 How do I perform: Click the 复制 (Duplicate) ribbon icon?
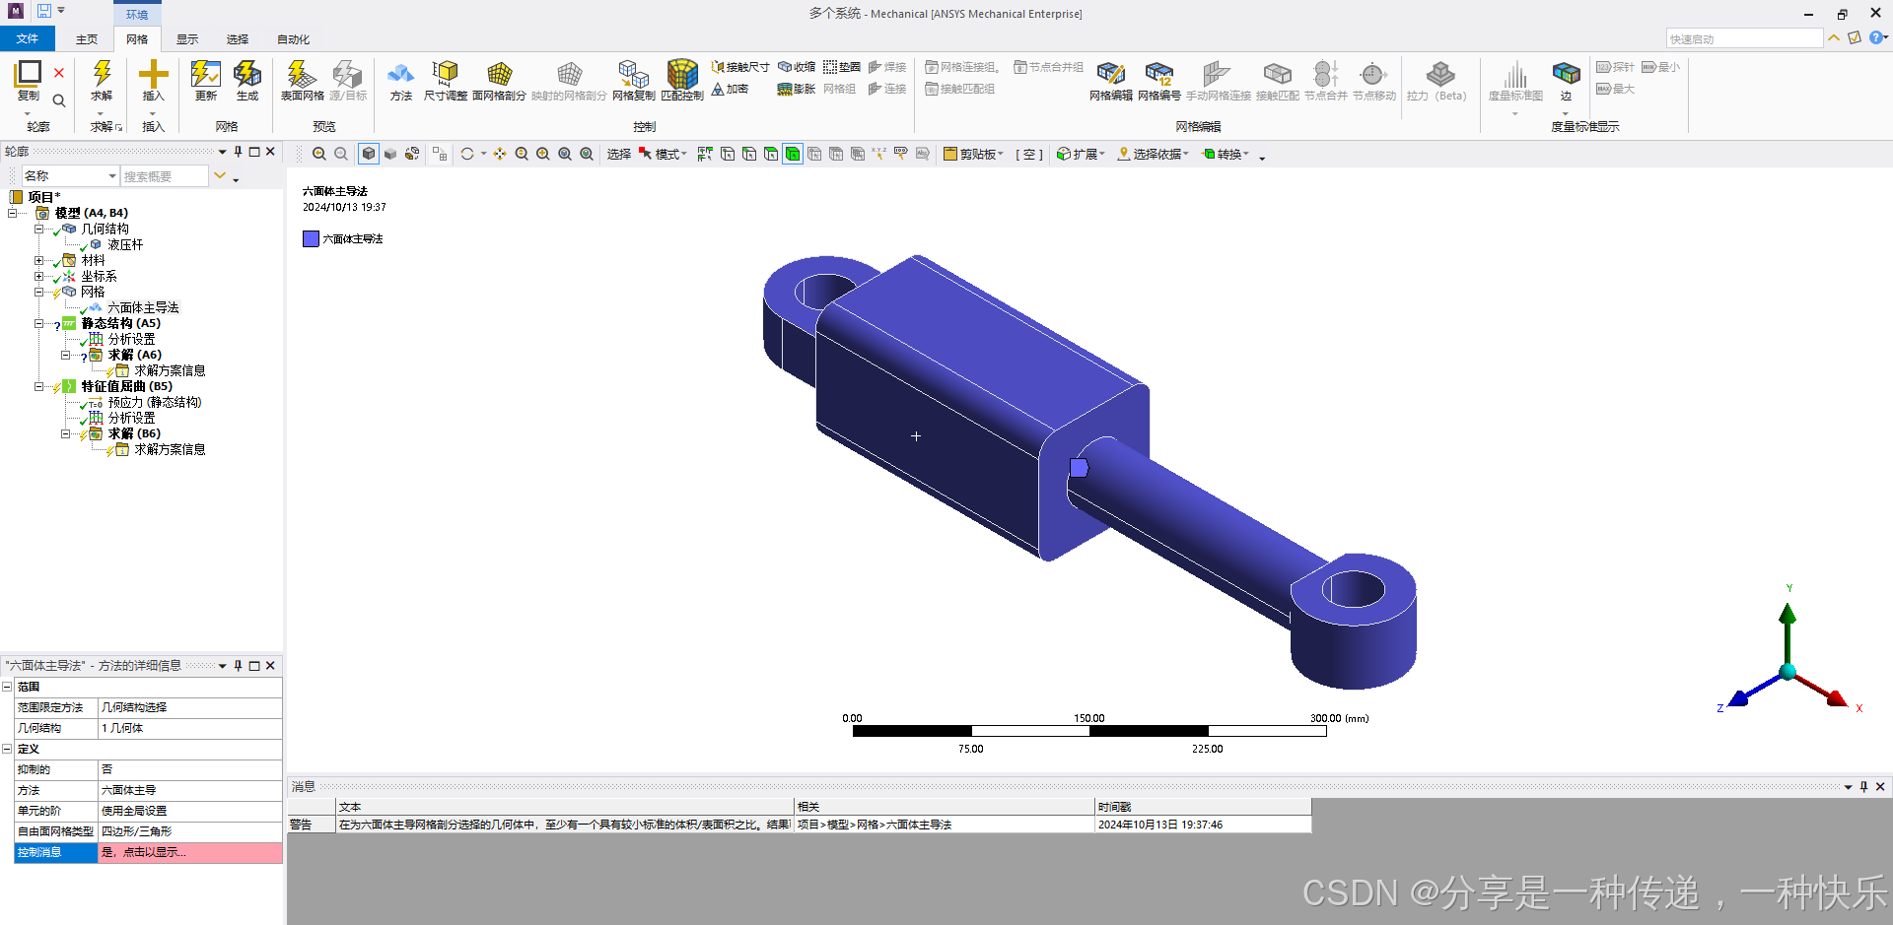click(x=29, y=73)
